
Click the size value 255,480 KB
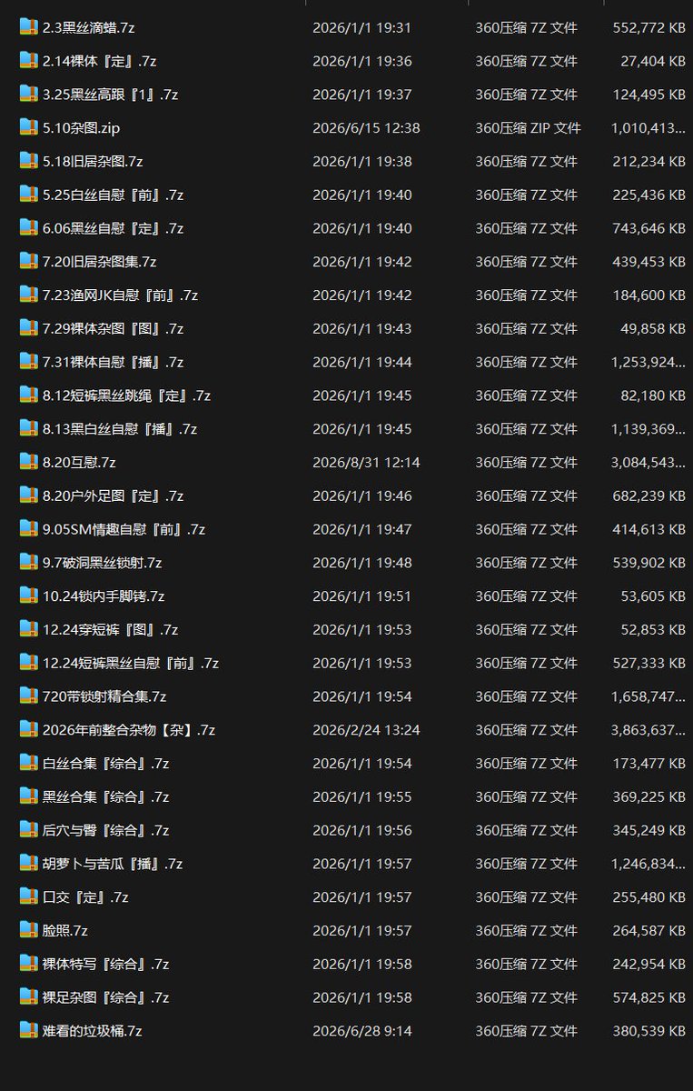click(x=649, y=897)
